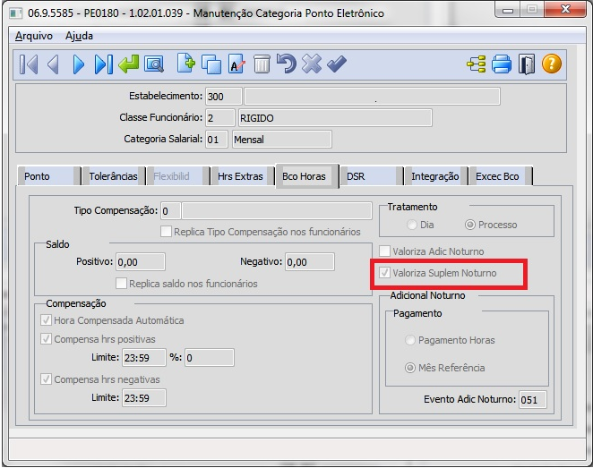Click the Mensal description field
The width and height of the screenshot is (593, 468).
[x=282, y=140]
